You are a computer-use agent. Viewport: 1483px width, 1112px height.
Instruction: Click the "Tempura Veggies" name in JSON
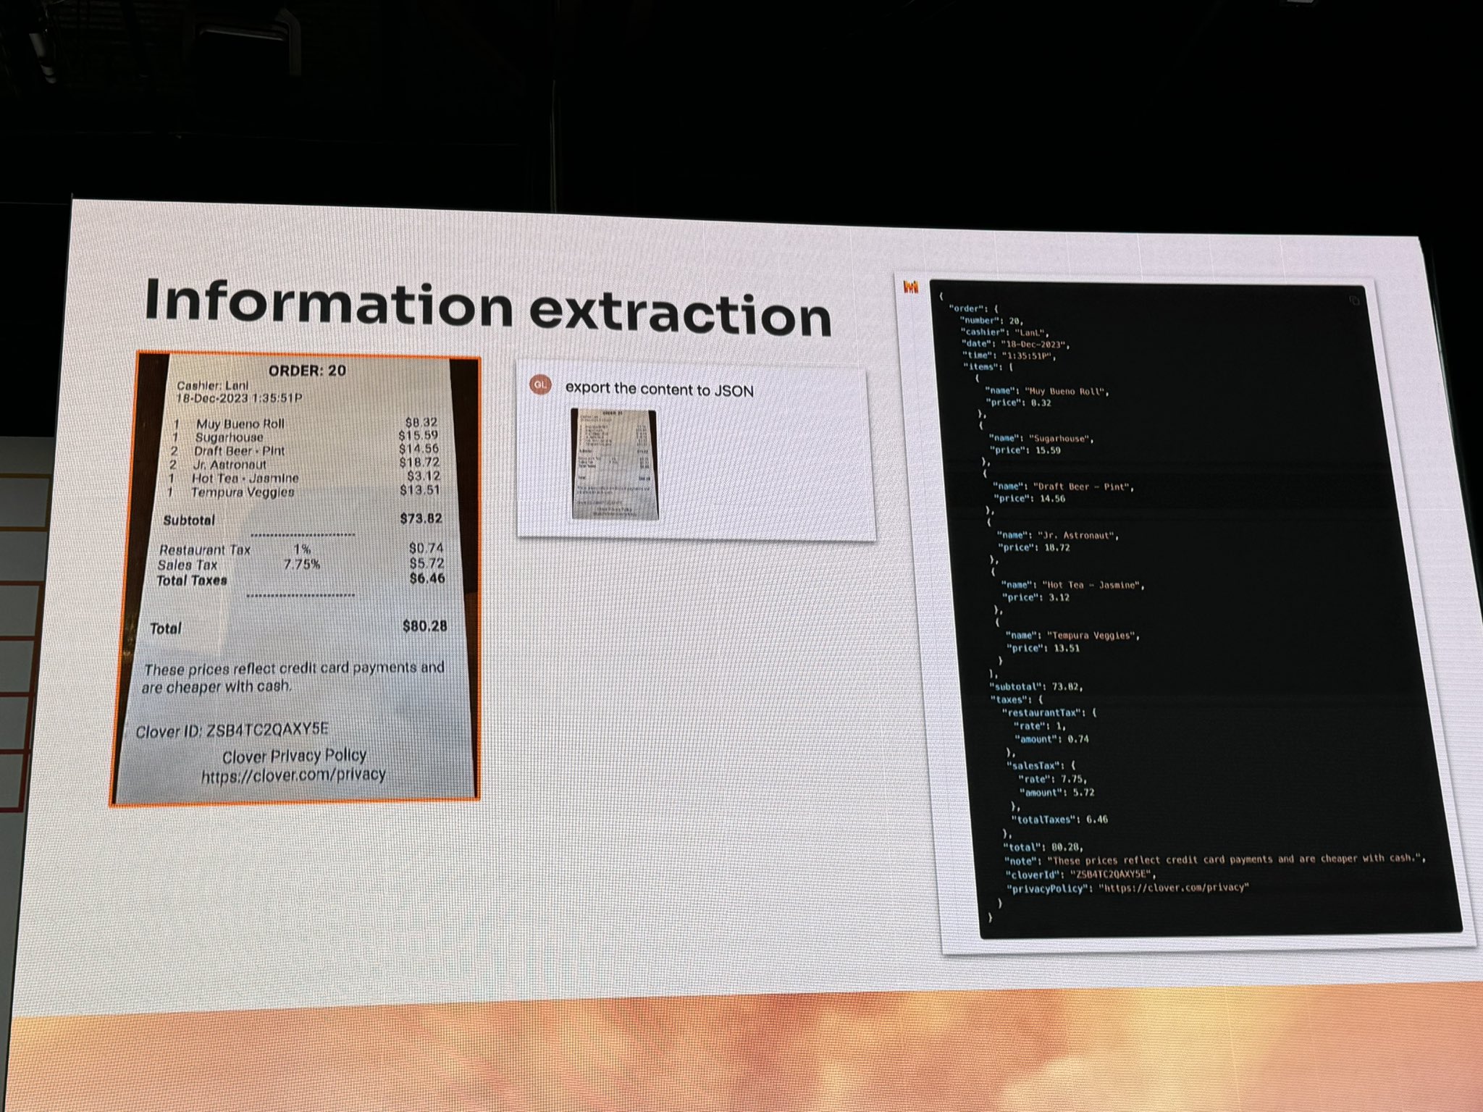pos(1091,636)
